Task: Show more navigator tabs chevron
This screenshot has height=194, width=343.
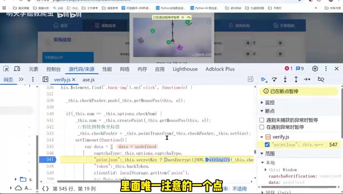Action: pyautogui.click(x=21, y=79)
